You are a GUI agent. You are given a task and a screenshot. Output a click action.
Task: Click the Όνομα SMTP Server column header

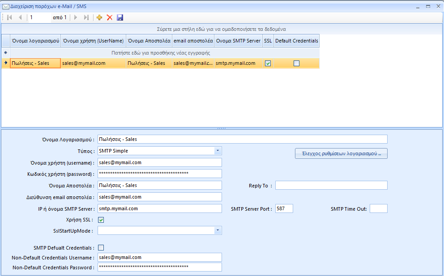tap(238, 41)
